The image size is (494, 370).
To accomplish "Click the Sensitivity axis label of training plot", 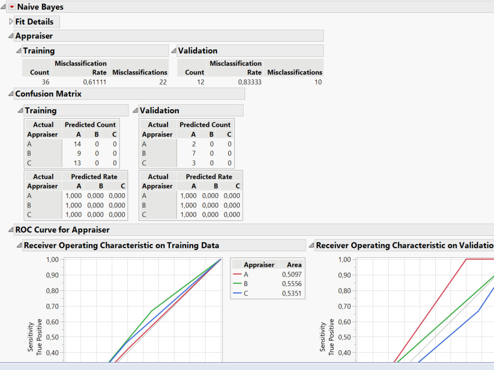I will [x=31, y=336].
